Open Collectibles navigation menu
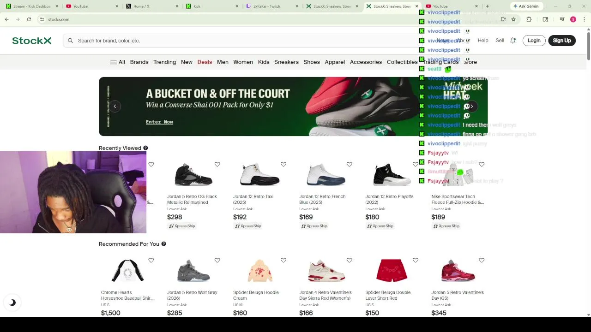Image resolution: width=591 pixels, height=332 pixels. point(402,62)
